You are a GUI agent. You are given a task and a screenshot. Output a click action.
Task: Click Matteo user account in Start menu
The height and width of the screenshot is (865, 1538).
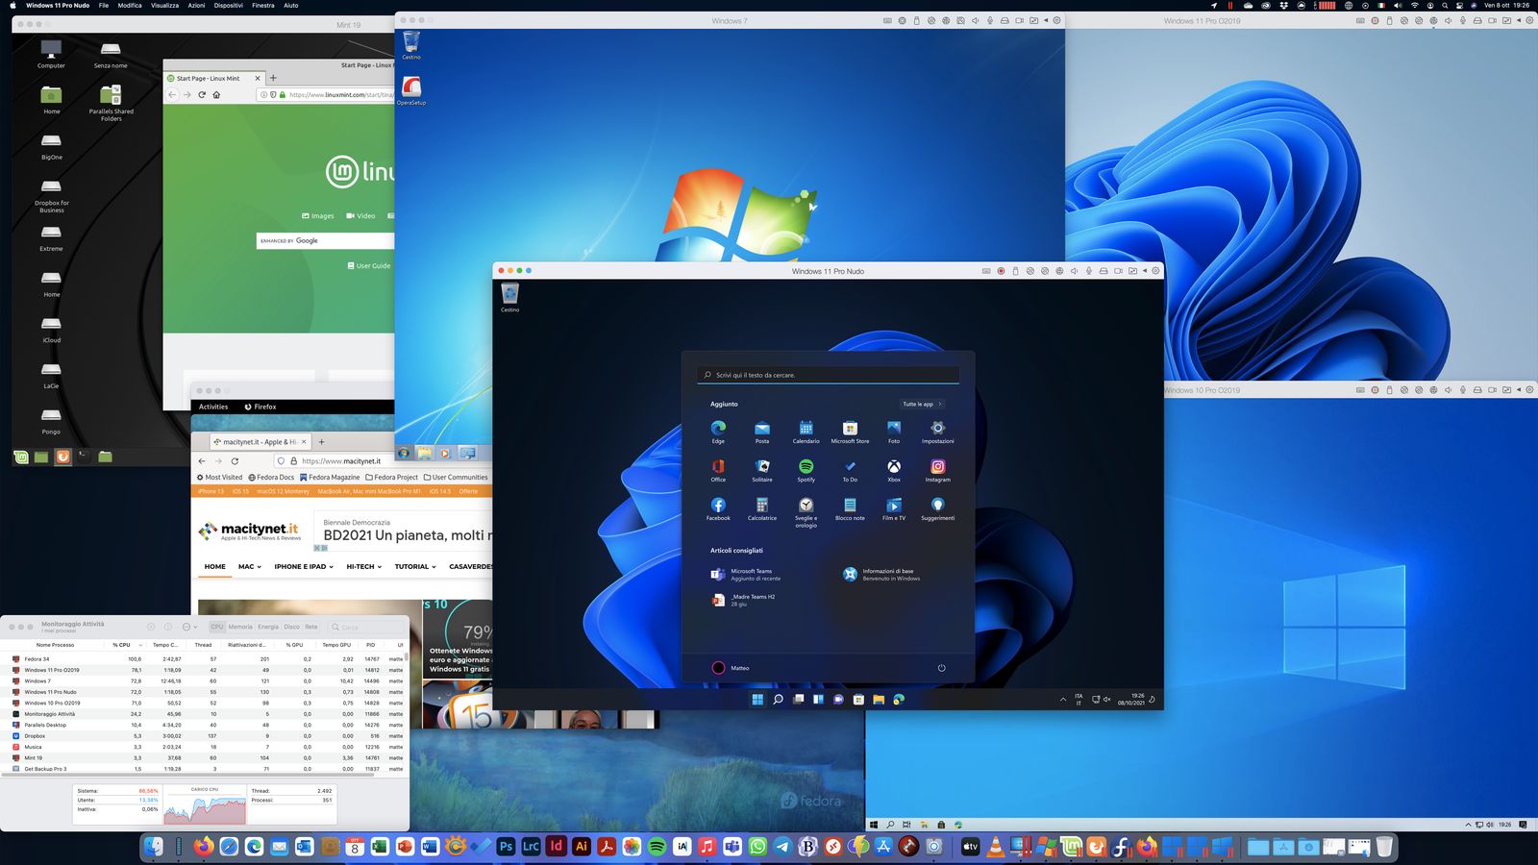pyautogui.click(x=731, y=668)
